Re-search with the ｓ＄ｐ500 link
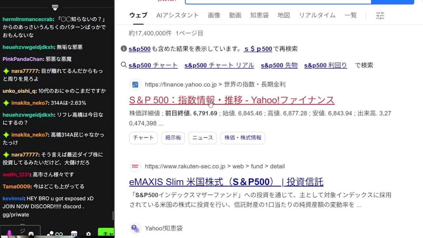 tap(258, 49)
